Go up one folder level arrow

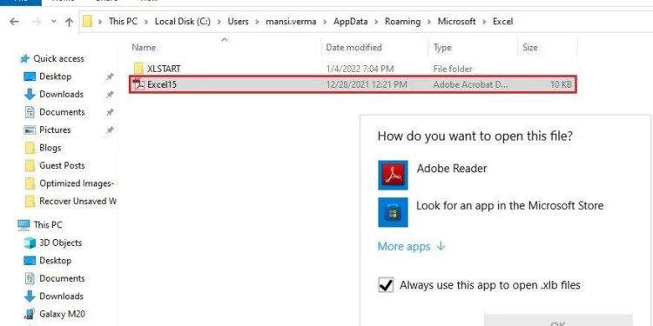coord(69,22)
